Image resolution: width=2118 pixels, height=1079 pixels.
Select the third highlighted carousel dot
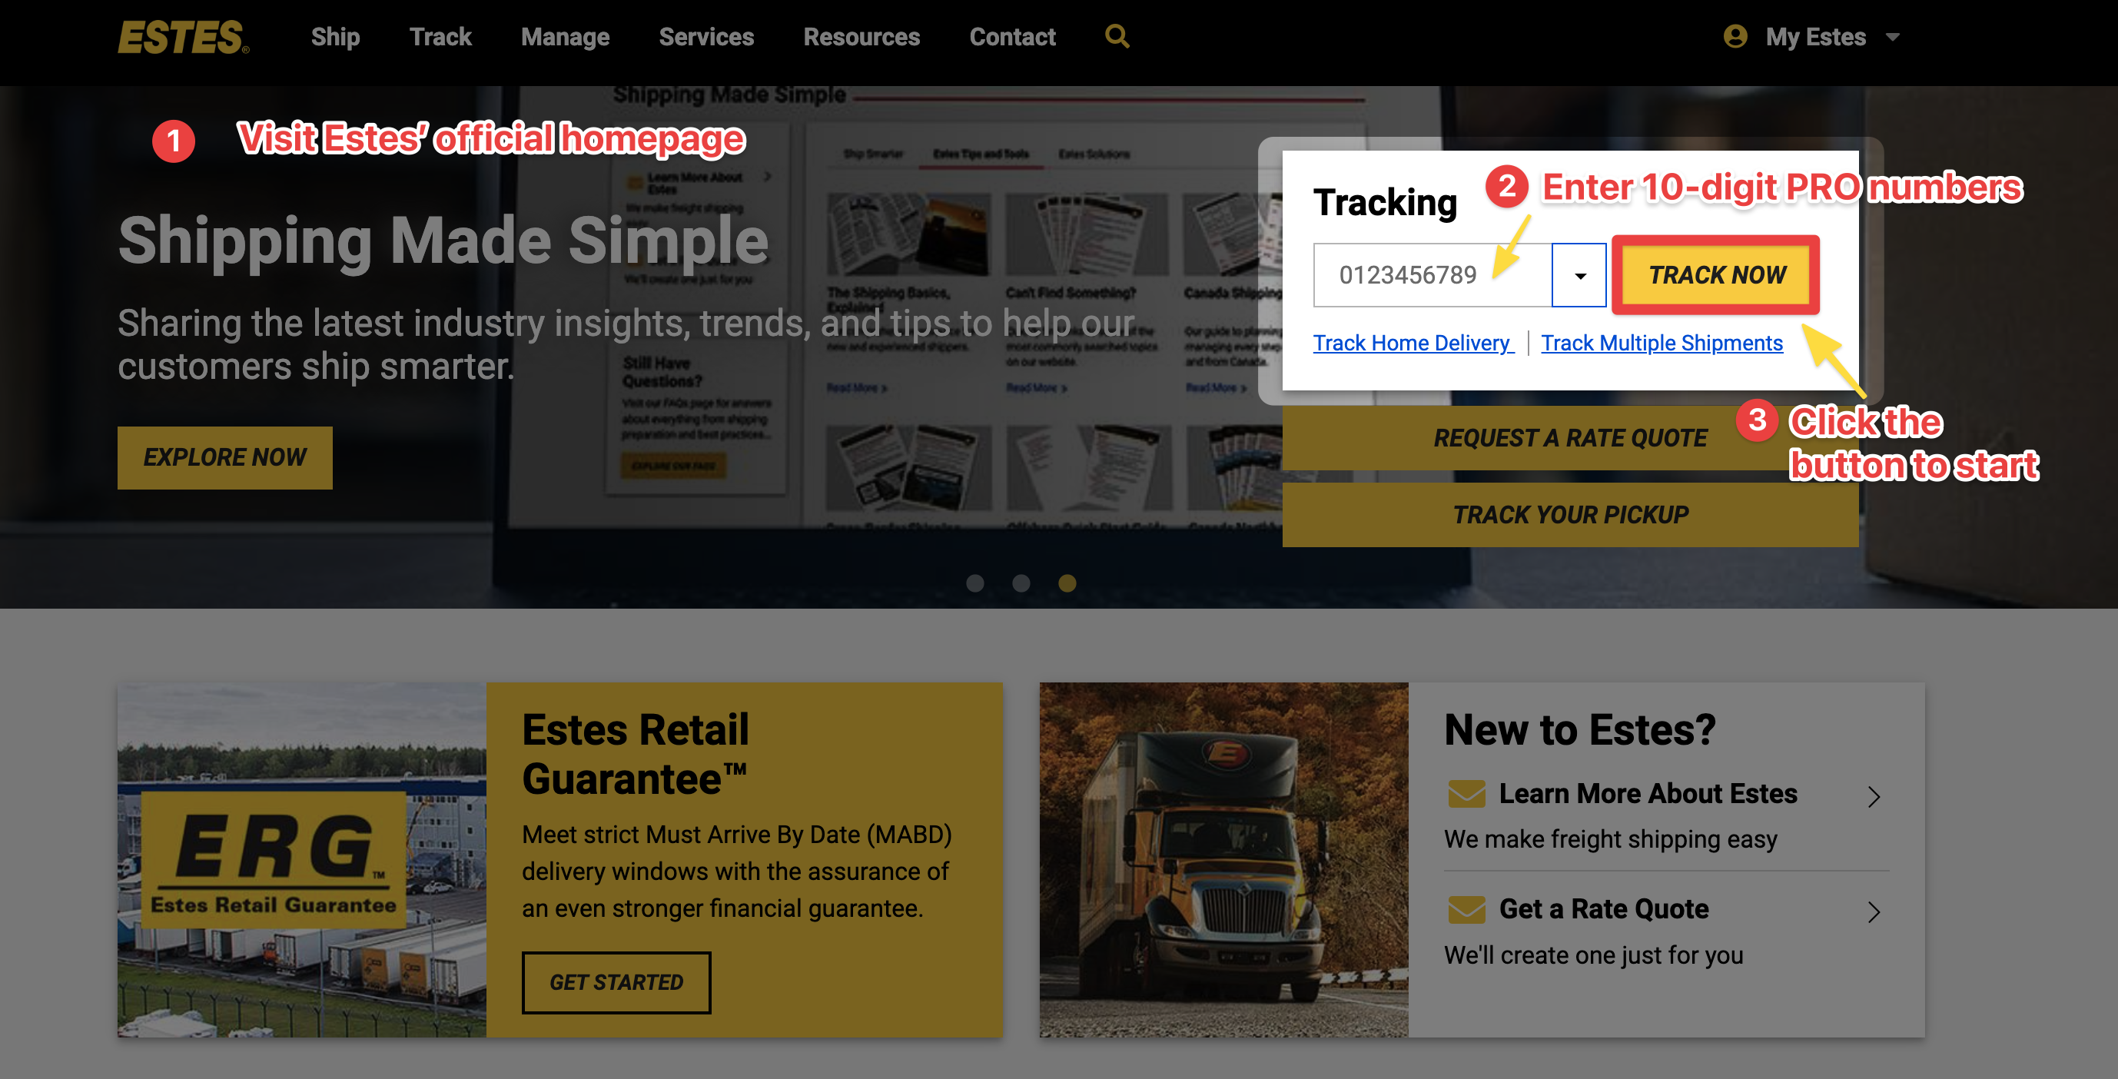tap(1067, 583)
